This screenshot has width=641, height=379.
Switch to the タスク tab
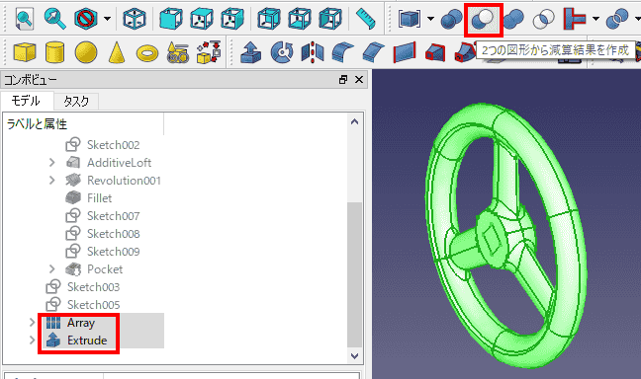pos(76,102)
